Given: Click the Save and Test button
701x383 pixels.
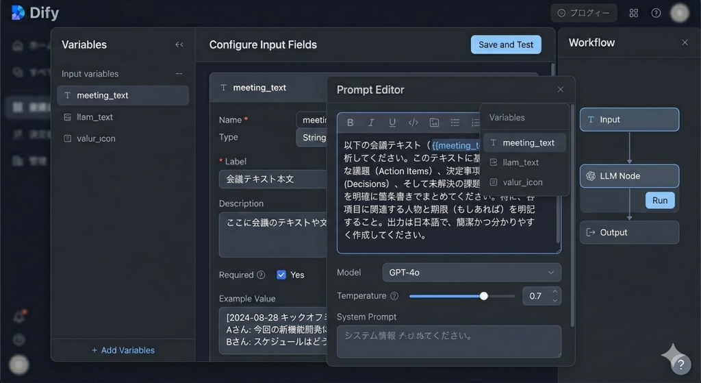Looking at the screenshot, I should tap(506, 45).
